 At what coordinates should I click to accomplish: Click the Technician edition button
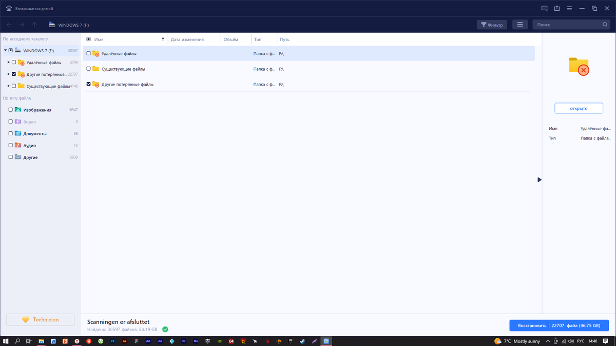[x=40, y=319]
